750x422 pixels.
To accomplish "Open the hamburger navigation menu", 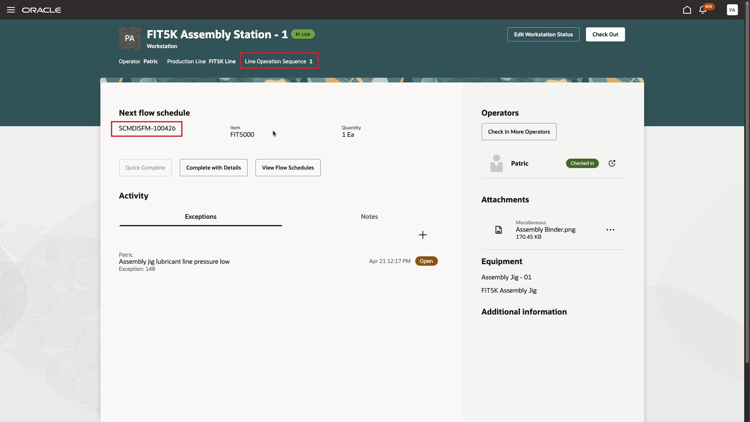I will tap(11, 10).
